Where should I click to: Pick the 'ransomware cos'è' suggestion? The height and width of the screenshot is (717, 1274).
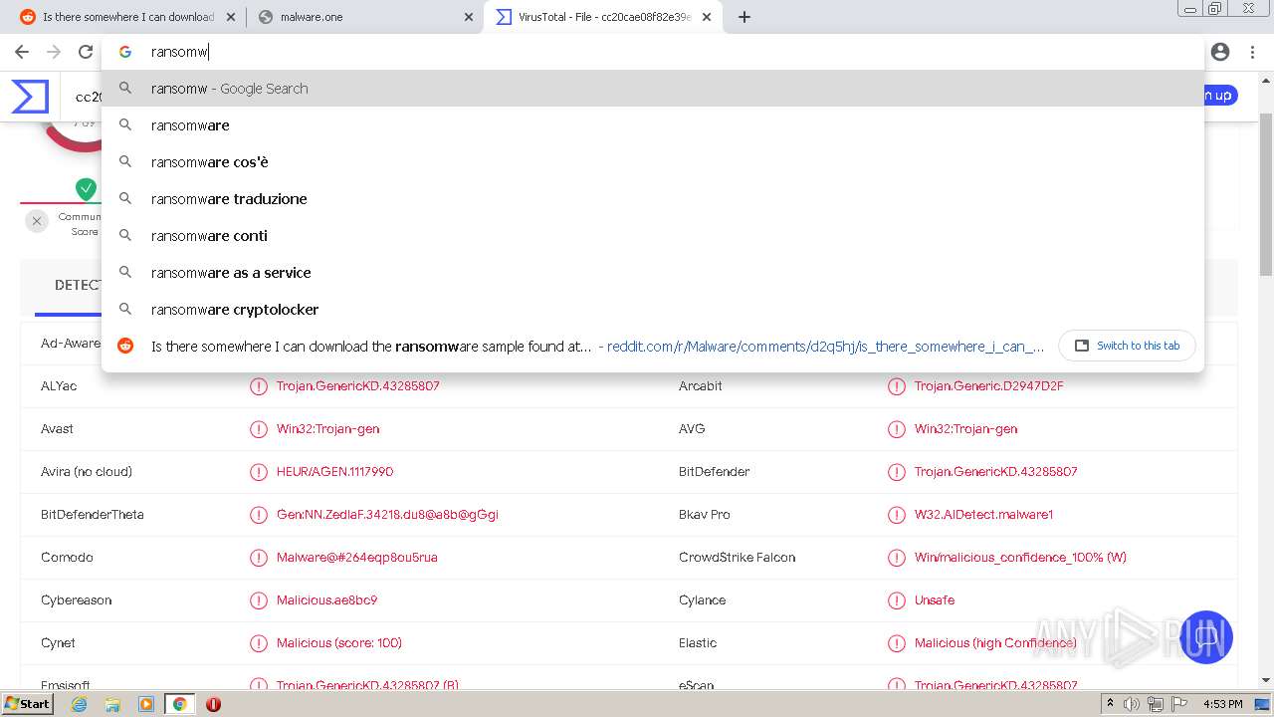click(653, 162)
